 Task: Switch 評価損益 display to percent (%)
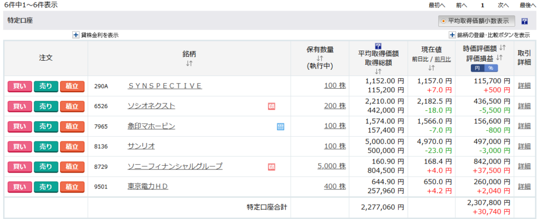click(490, 68)
